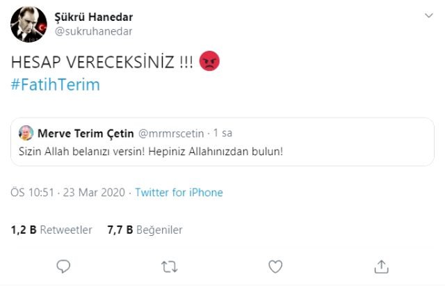Screen dimensions: 445x286
Task: Open the share tweet icon
Action: (x=381, y=266)
